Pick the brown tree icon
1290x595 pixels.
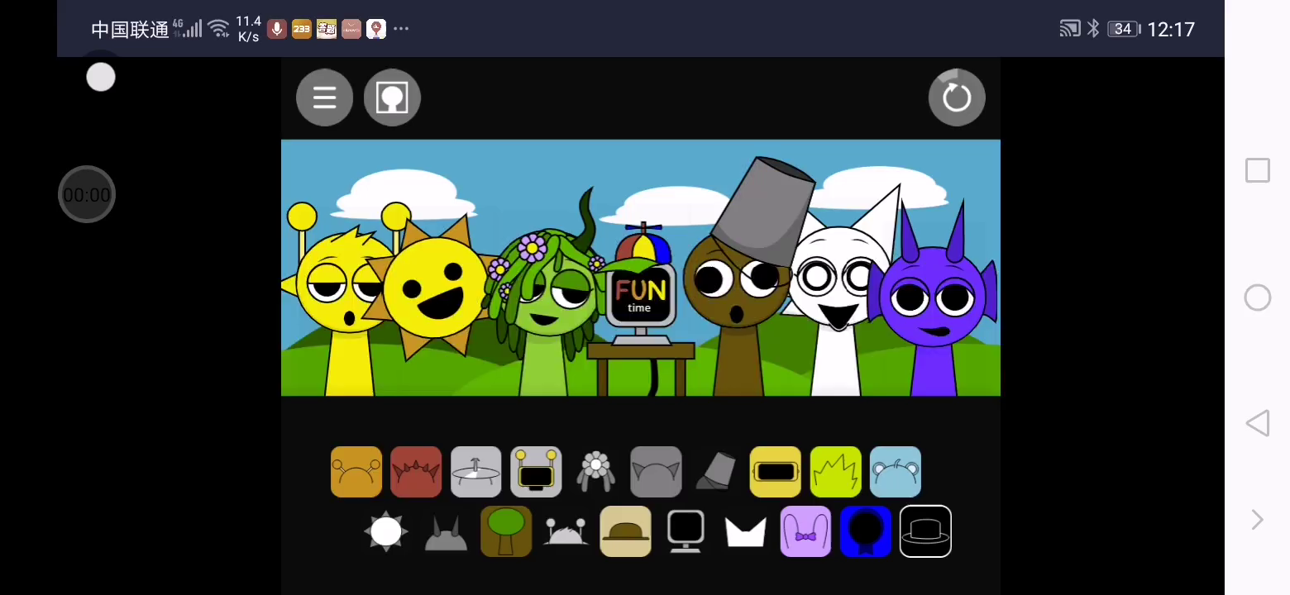coord(506,531)
